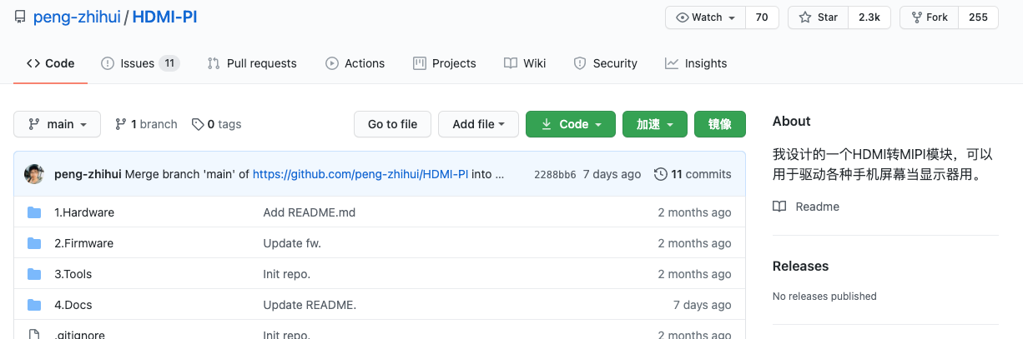
Task: Open the Add README.md commit message
Action: [x=310, y=212]
